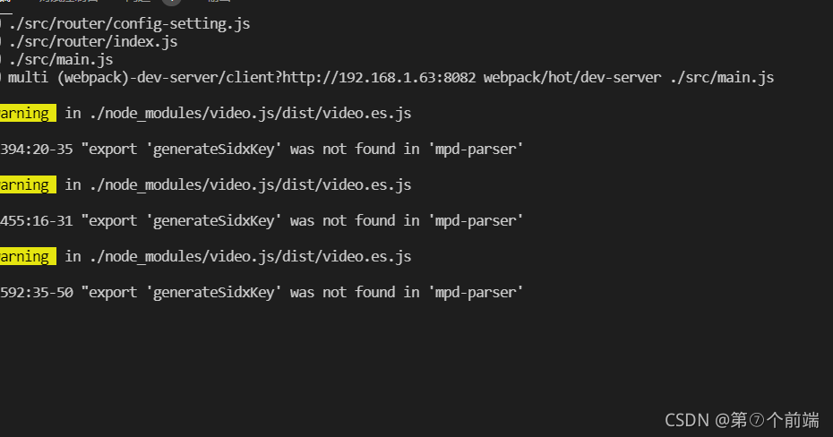833x437 pixels.
Task: Open the ./src/router/config-setting.js path link
Action: 130,24
